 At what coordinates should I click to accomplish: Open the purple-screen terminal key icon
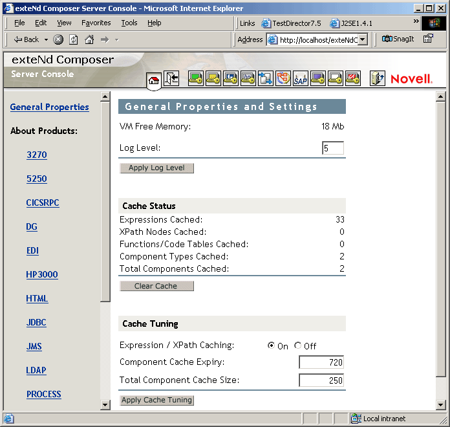tap(318, 78)
